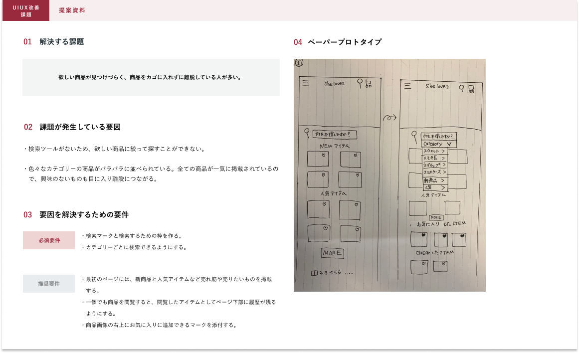Click the cart icon in the left wireframe header
The height and width of the screenshot is (353, 579).
point(369,84)
